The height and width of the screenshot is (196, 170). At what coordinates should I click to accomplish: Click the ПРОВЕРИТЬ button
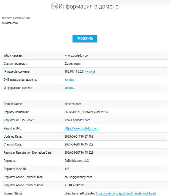[x=85, y=39]
